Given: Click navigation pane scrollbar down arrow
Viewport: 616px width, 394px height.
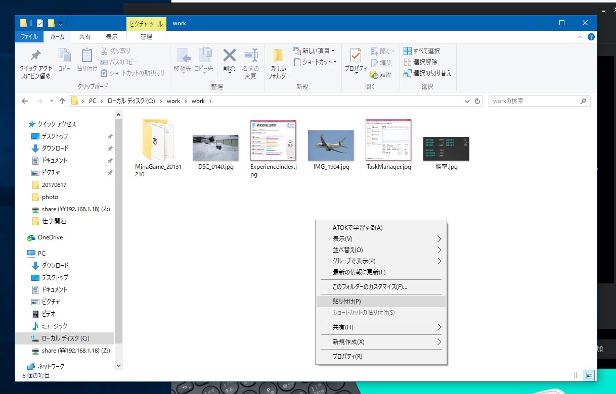Looking at the screenshot, I should [119, 366].
